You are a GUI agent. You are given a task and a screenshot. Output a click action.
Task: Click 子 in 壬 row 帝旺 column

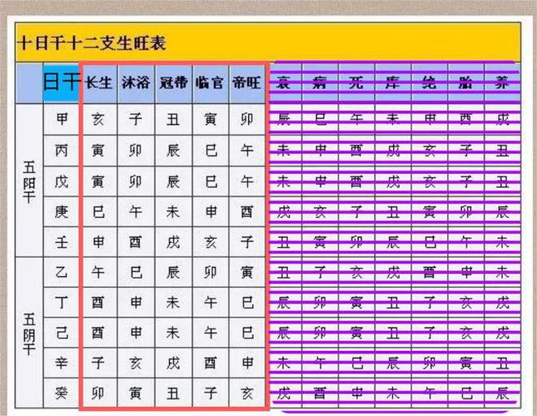pos(246,242)
